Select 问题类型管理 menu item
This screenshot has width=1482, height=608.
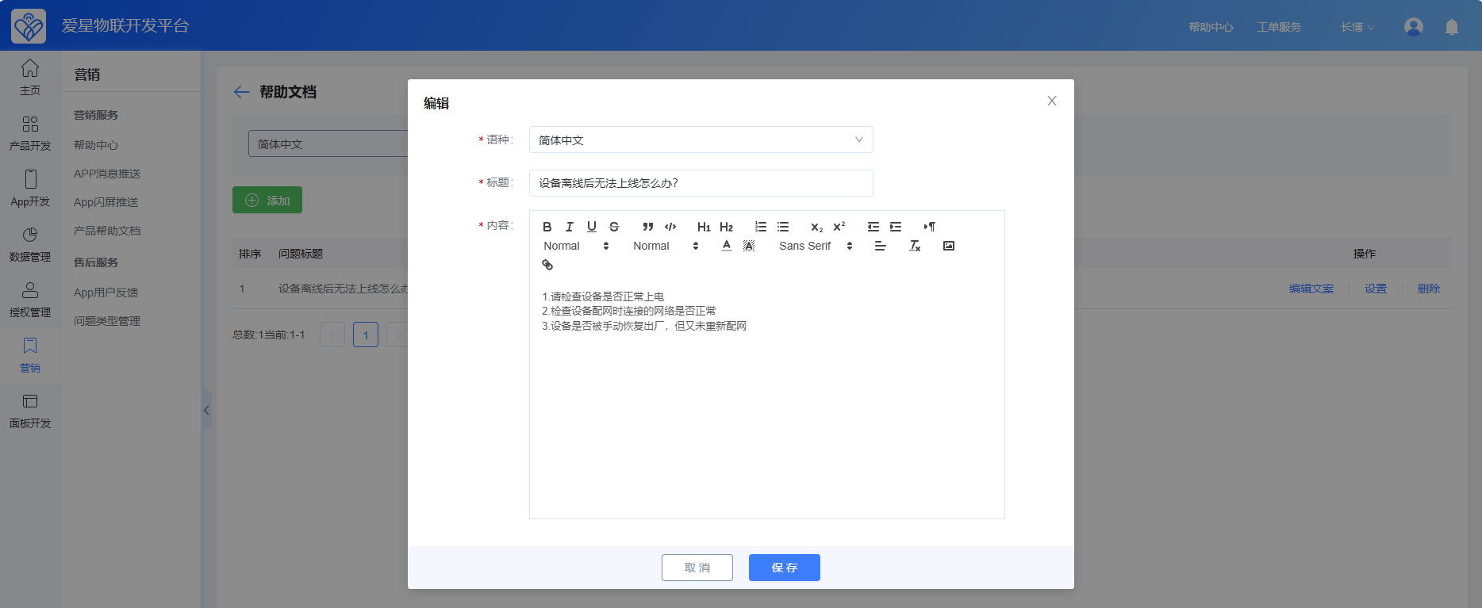click(x=107, y=321)
